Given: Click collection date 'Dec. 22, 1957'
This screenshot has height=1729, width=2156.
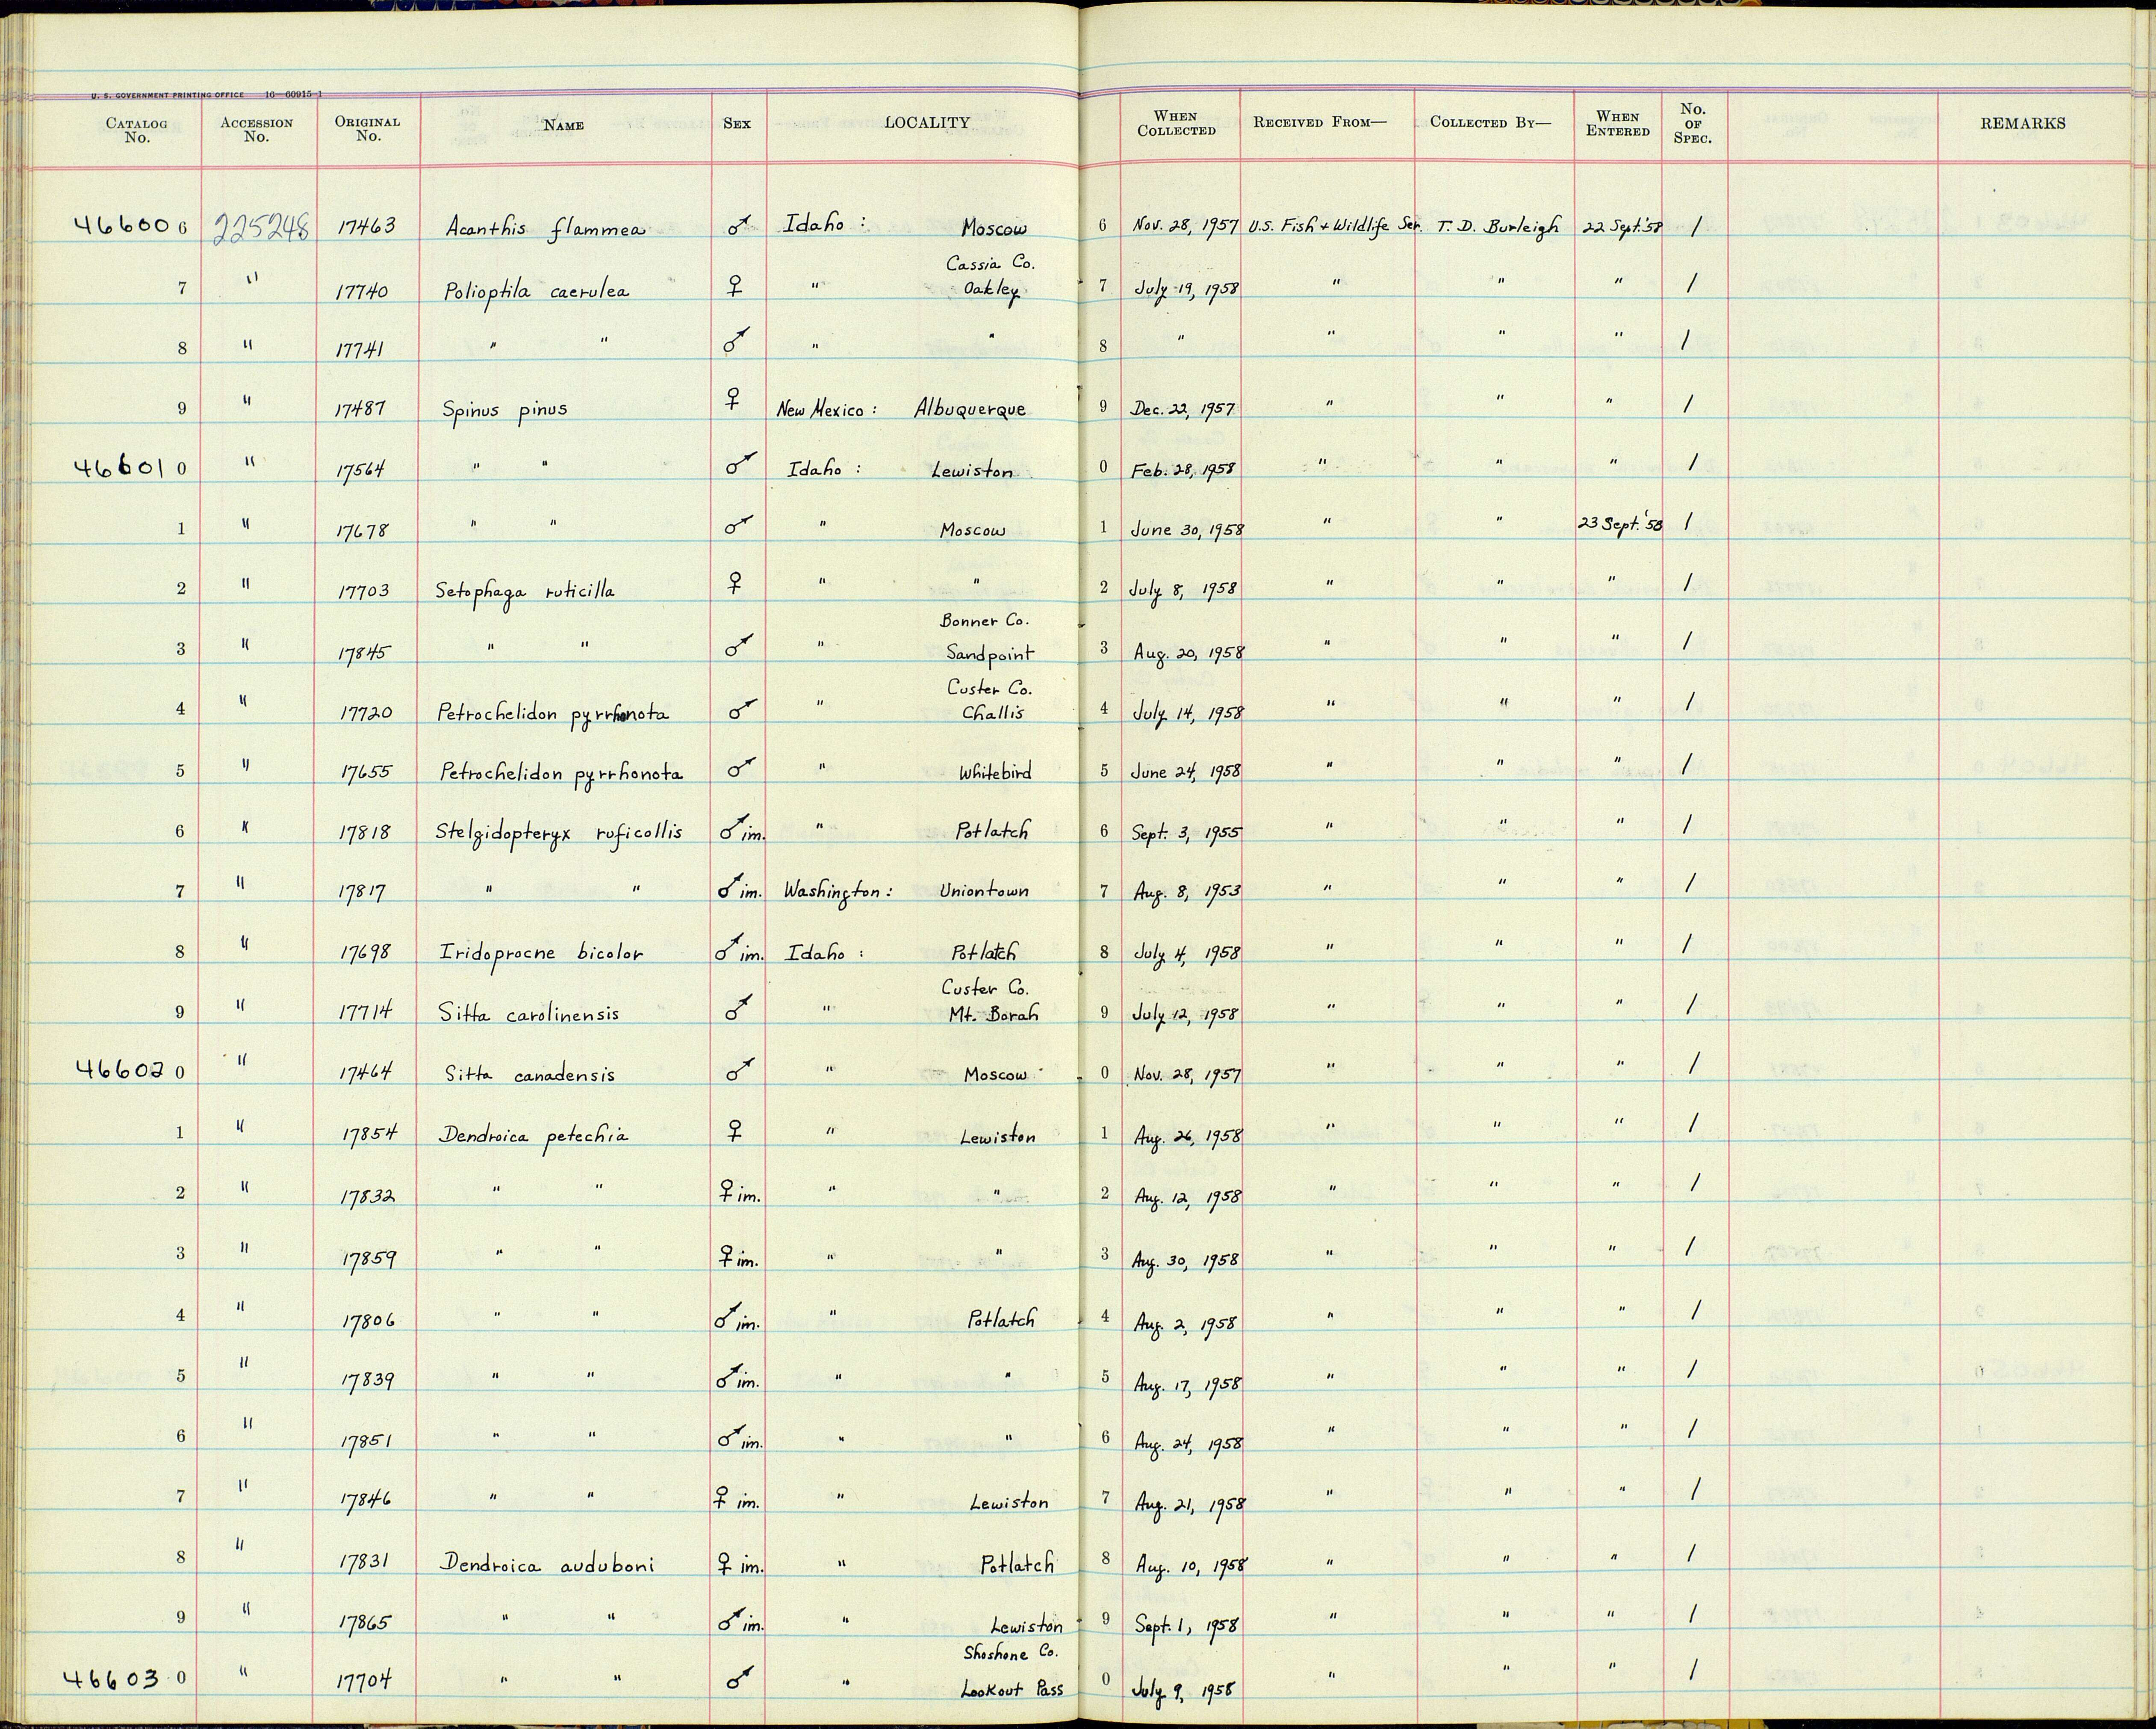Looking at the screenshot, I should point(1183,409).
